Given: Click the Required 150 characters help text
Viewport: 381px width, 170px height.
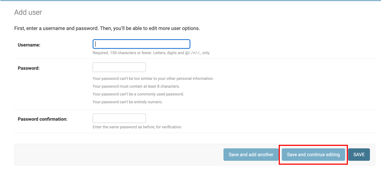Looking at the screenshot, I should coord(151,53).
